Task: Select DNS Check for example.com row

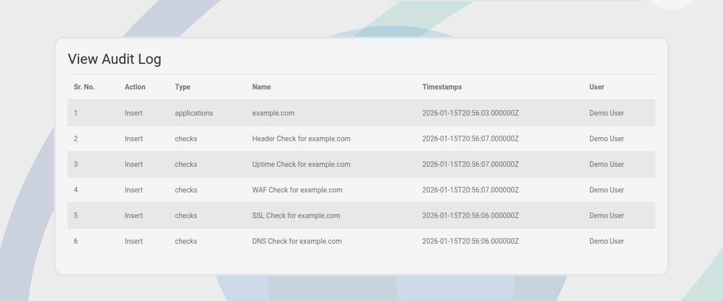Action: [297, 241]
